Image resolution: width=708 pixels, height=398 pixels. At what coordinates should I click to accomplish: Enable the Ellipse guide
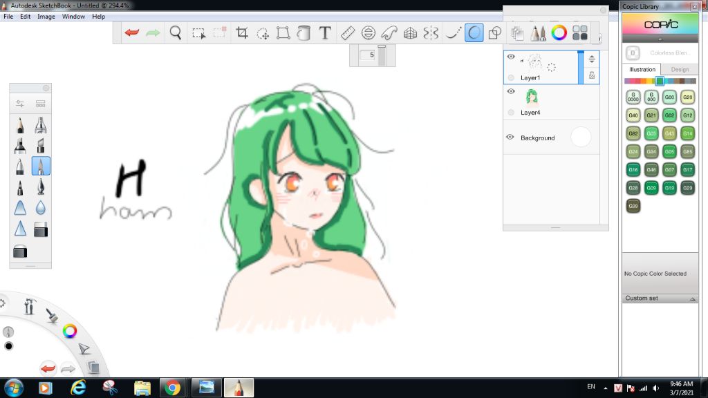[369, 32]
